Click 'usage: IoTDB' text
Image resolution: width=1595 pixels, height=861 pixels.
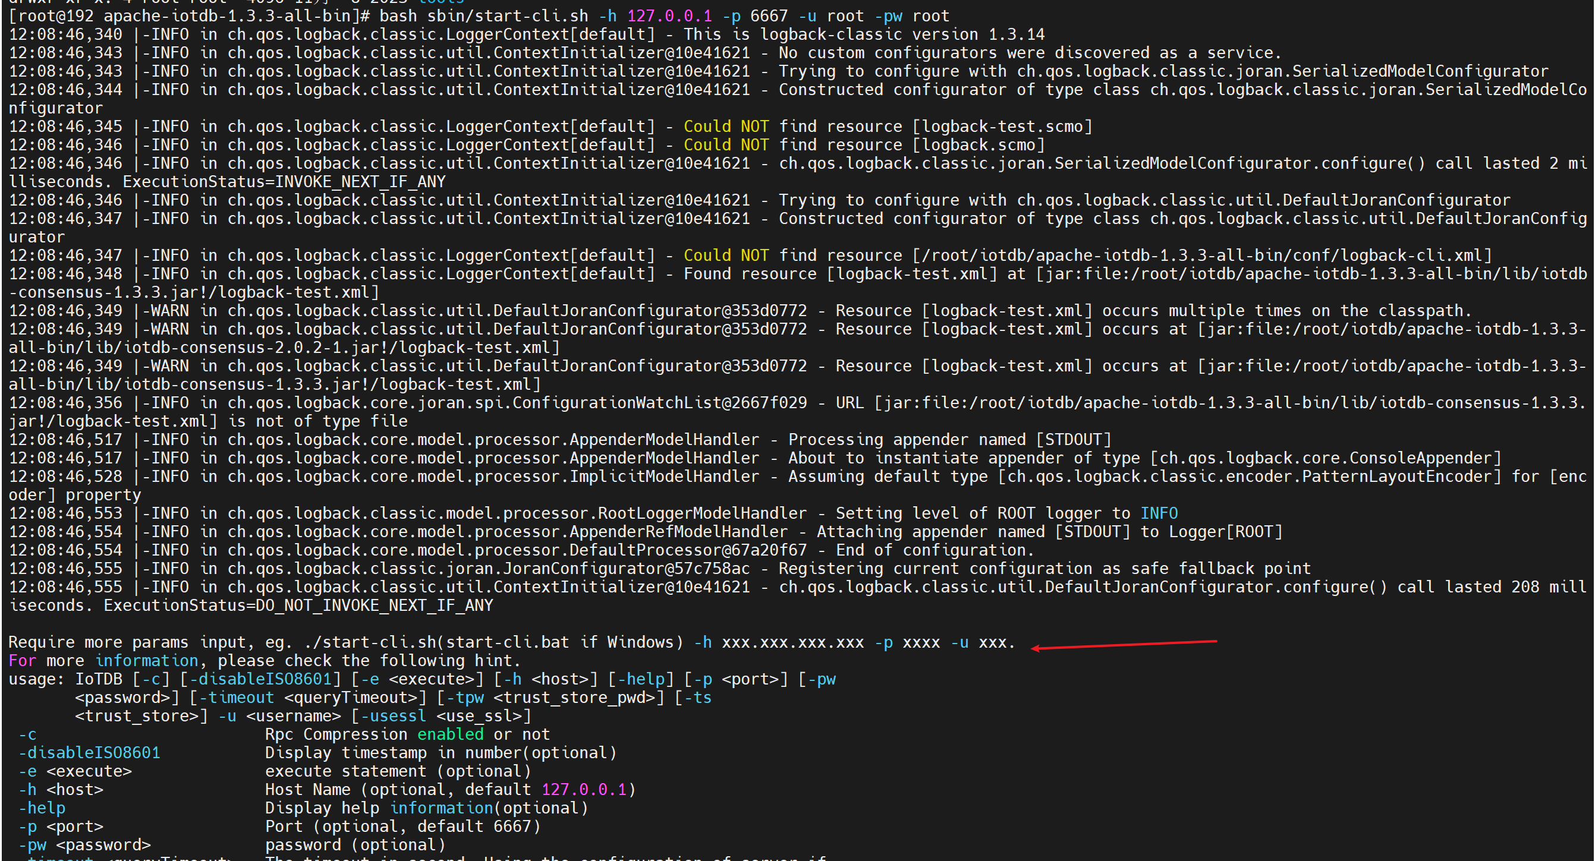click(x=65, y=680)
